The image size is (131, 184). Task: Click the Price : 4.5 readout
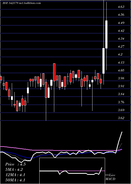(x=15, y=164)
